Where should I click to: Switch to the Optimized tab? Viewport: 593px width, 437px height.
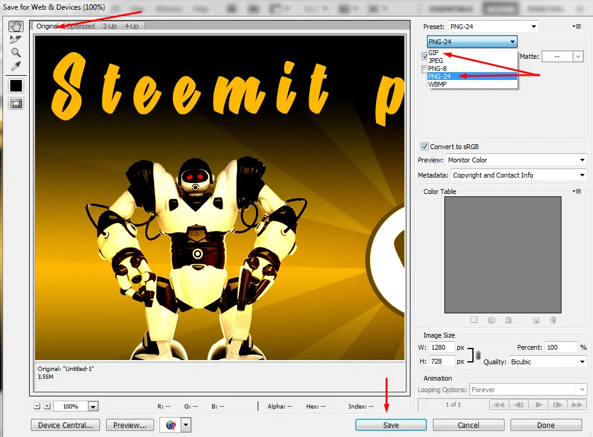coord(81,26)
